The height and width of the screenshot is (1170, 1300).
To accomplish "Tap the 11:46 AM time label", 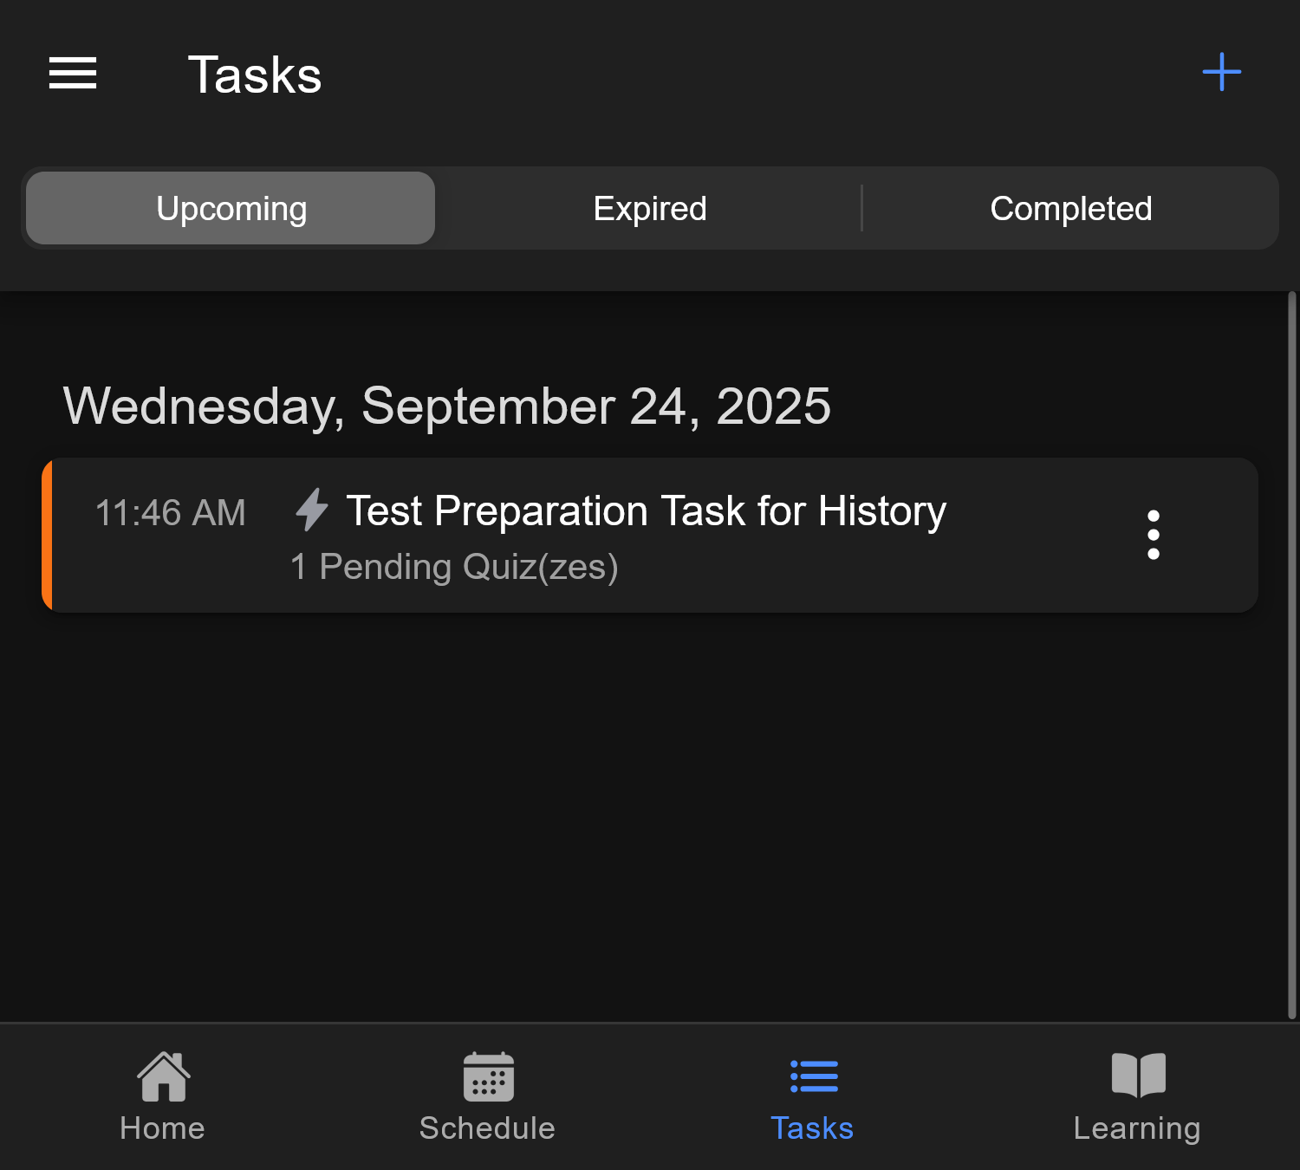I will pyautogui.click(x=171, y=512).
